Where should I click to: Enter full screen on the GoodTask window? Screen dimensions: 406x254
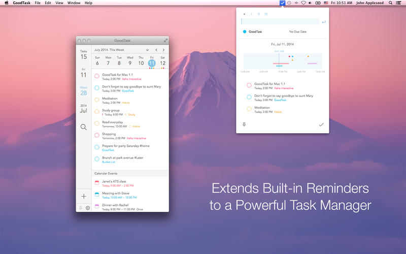(x=165, y=41)
